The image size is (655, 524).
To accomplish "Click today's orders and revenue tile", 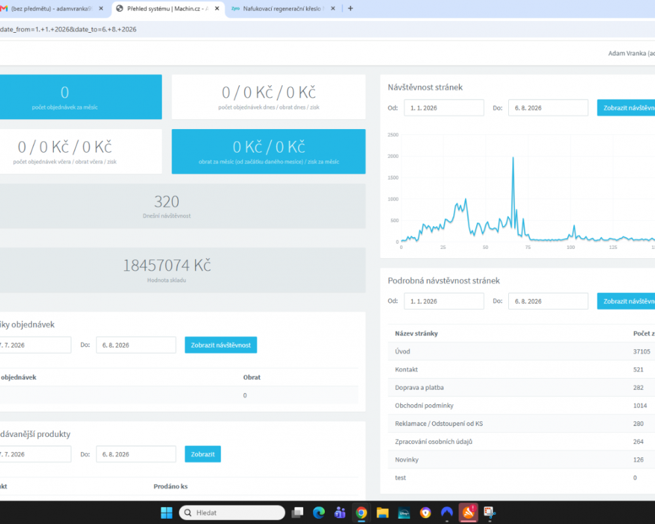I will pos(269,97).
